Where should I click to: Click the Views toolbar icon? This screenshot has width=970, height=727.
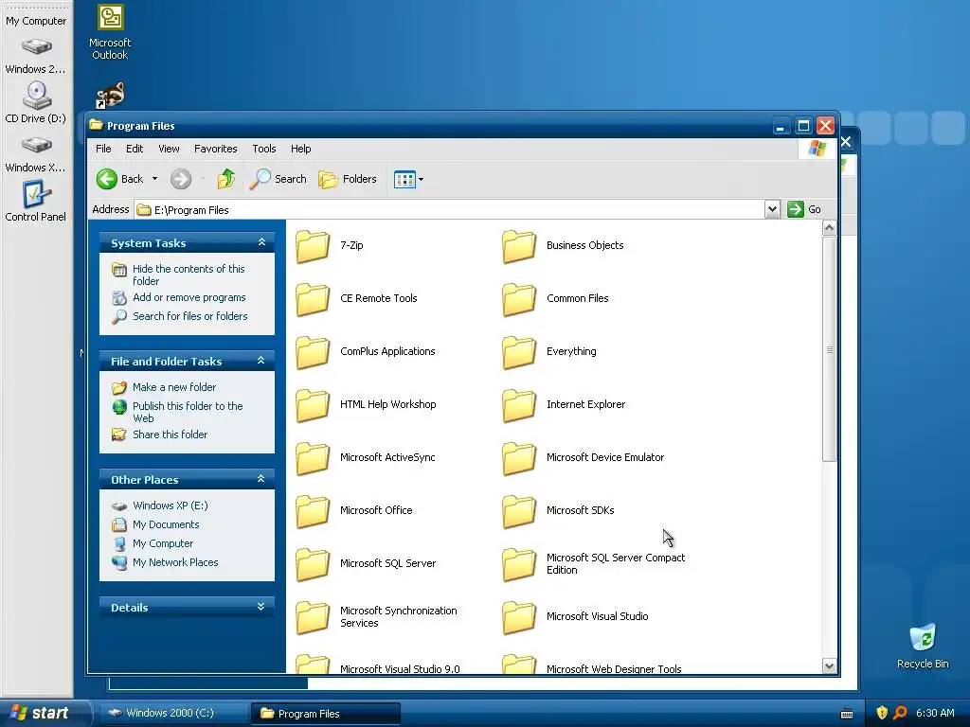[x=404, y=179]
